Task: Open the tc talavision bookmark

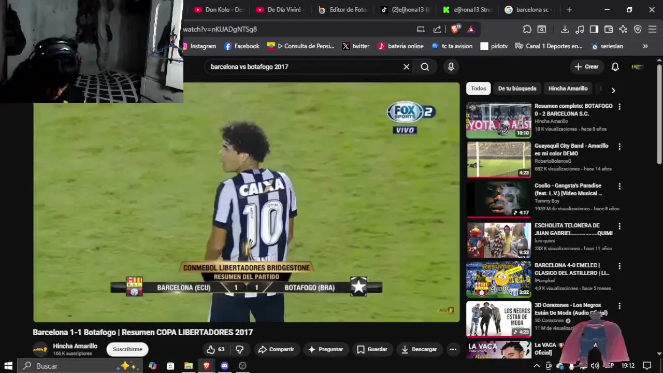Action: 452,46
